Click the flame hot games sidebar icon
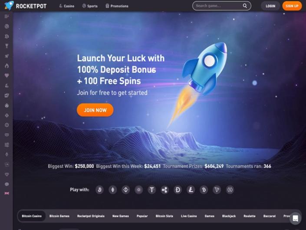This screenshot has width=306, height=230. (x=7, y=66)
